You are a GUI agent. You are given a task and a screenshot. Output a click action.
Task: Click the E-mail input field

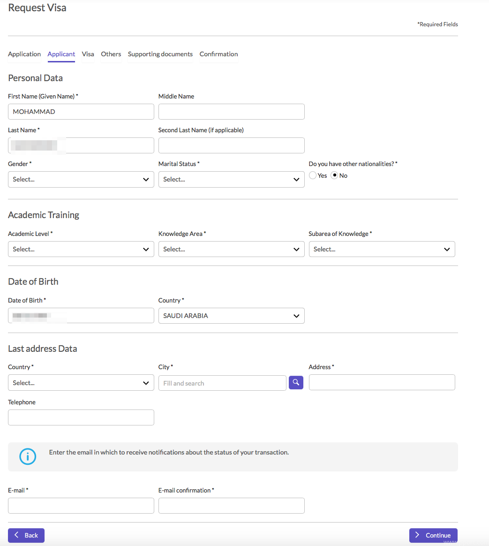click(81, 506)
